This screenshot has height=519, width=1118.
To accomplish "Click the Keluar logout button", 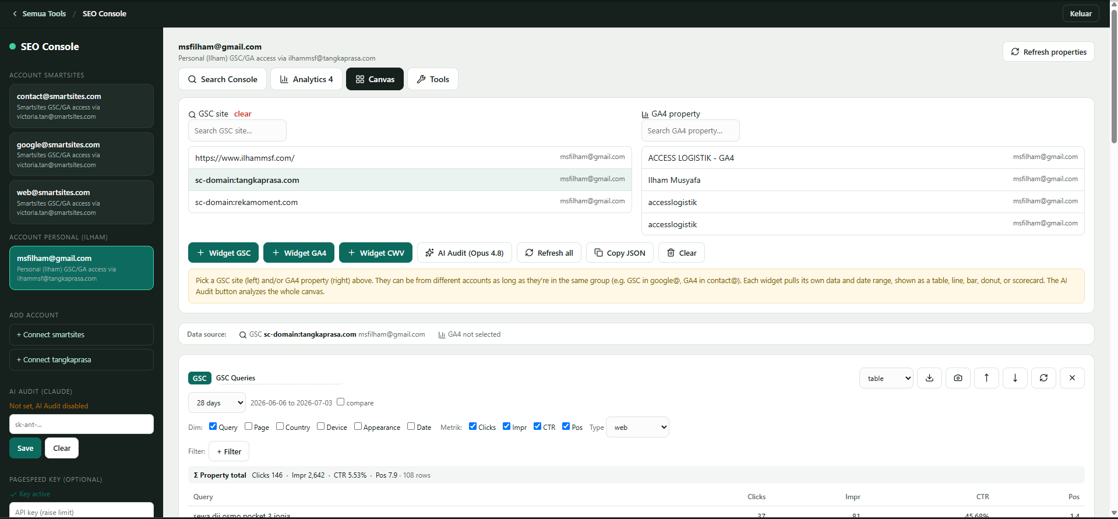I will tap(1081, 13).
